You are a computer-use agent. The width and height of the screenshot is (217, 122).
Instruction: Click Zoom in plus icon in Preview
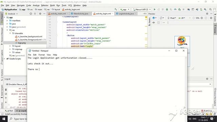pyautogui.click(x=202, y=18)
